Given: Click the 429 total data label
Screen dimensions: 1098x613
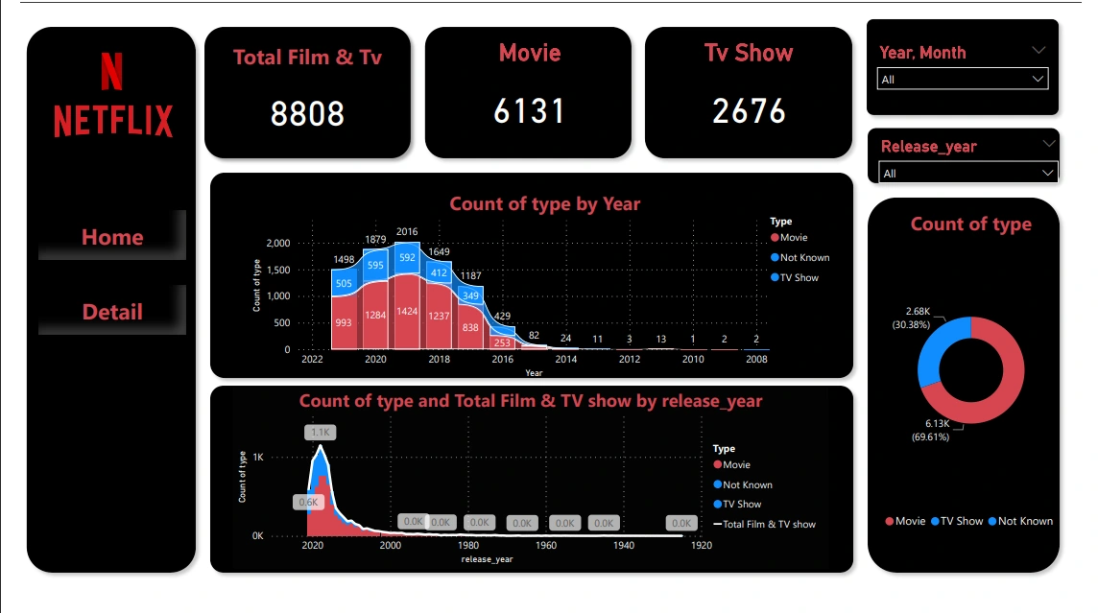Looking at the screenshot, I should pos(502,317).
